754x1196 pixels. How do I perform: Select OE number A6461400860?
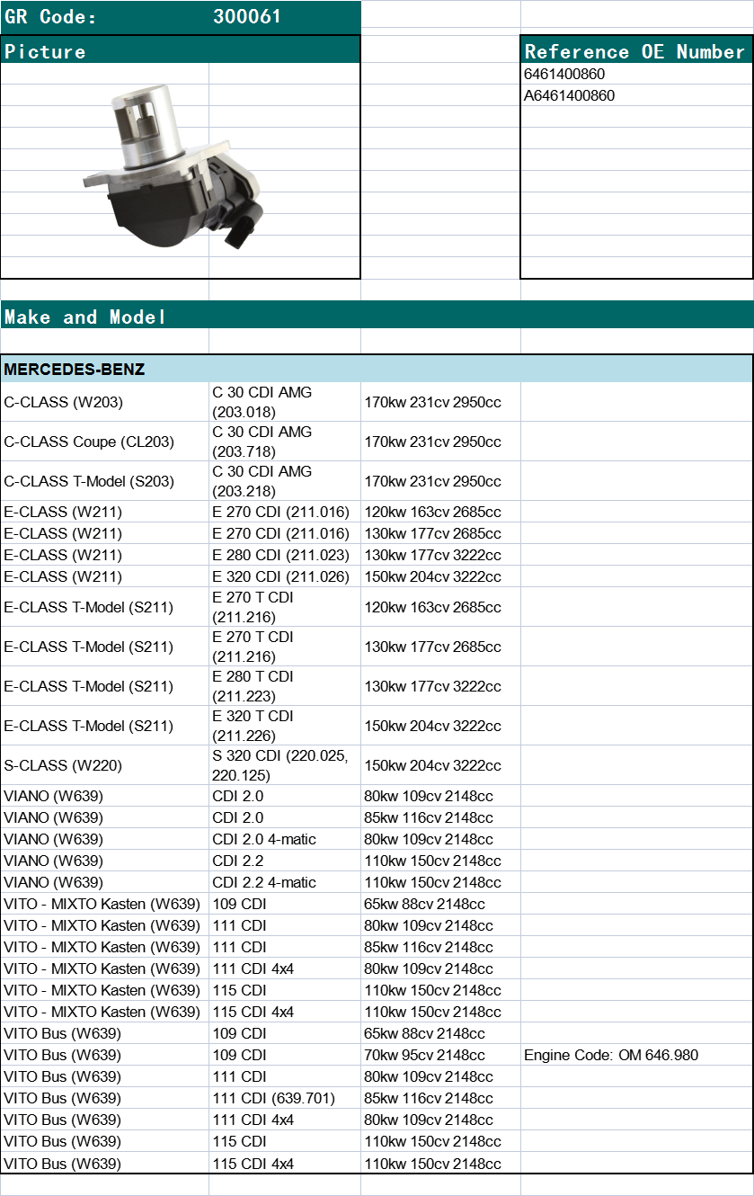(570, 95)
